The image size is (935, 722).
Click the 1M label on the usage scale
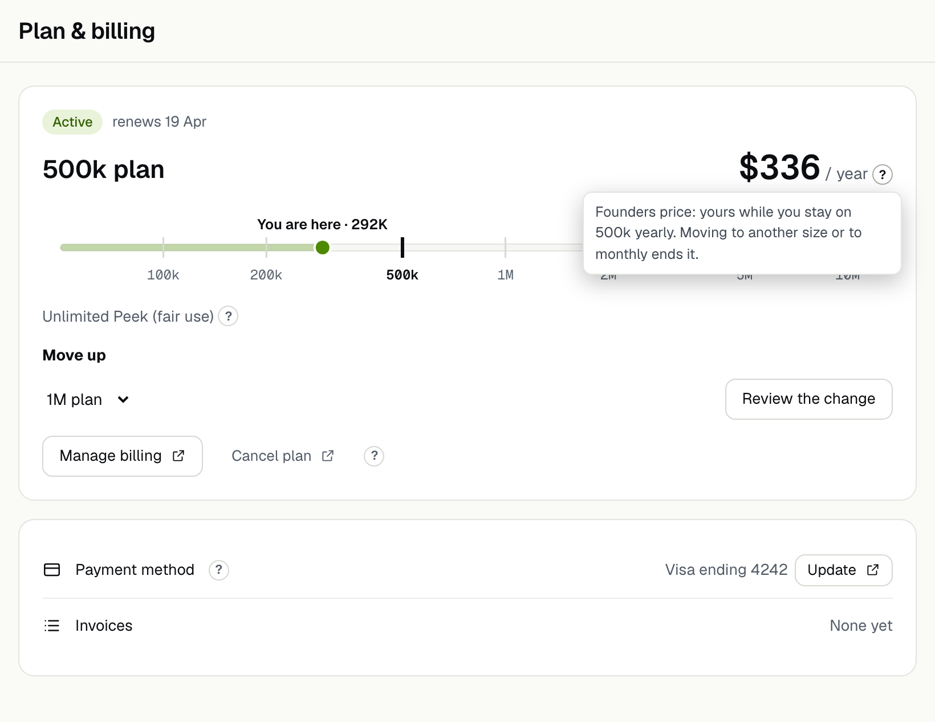pyautogui.click(x=505, y=275)
